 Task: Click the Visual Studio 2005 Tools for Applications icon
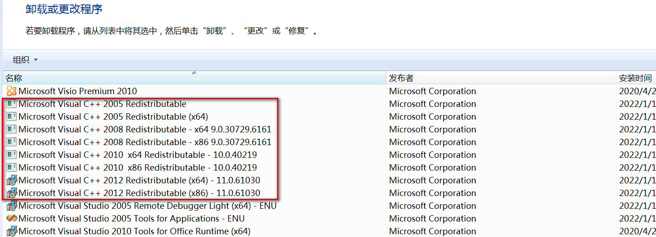11,218
